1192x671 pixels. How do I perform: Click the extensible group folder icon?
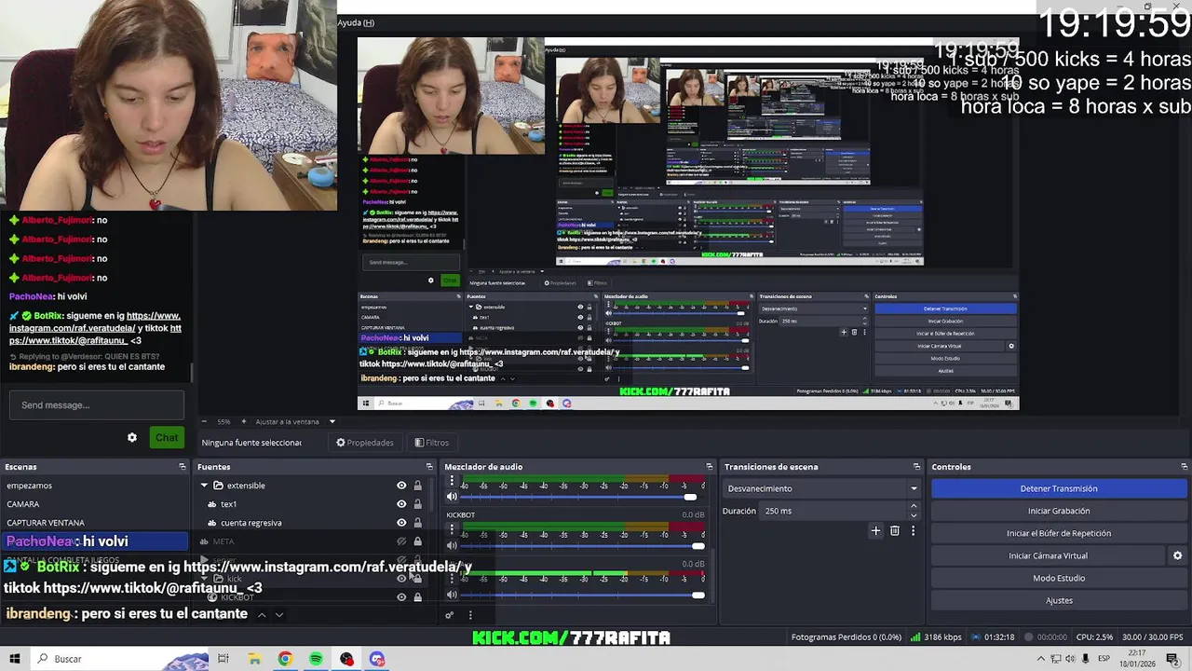[218, 486]
